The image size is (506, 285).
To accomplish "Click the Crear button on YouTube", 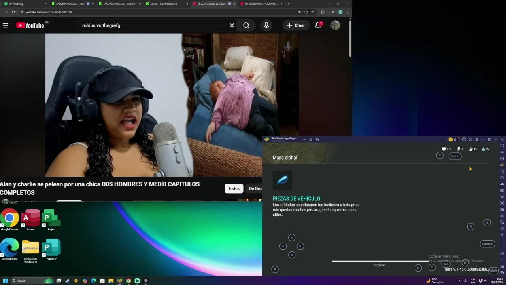I will (296, 25).
